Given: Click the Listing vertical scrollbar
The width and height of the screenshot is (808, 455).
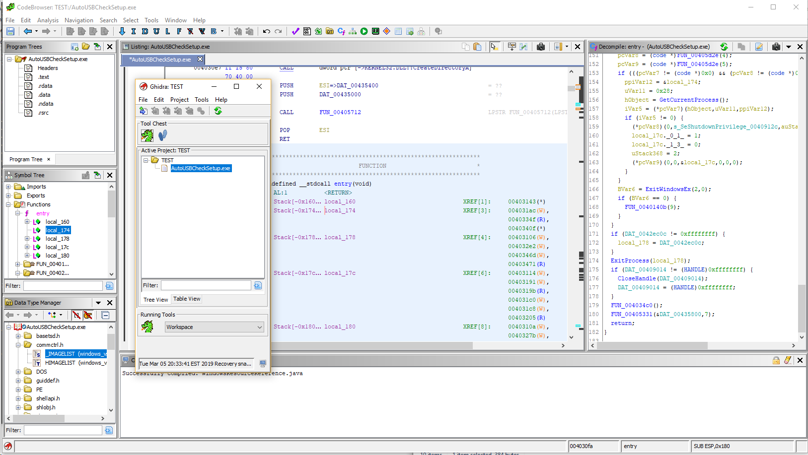Looking at the screenshot, I should [571, 204].
